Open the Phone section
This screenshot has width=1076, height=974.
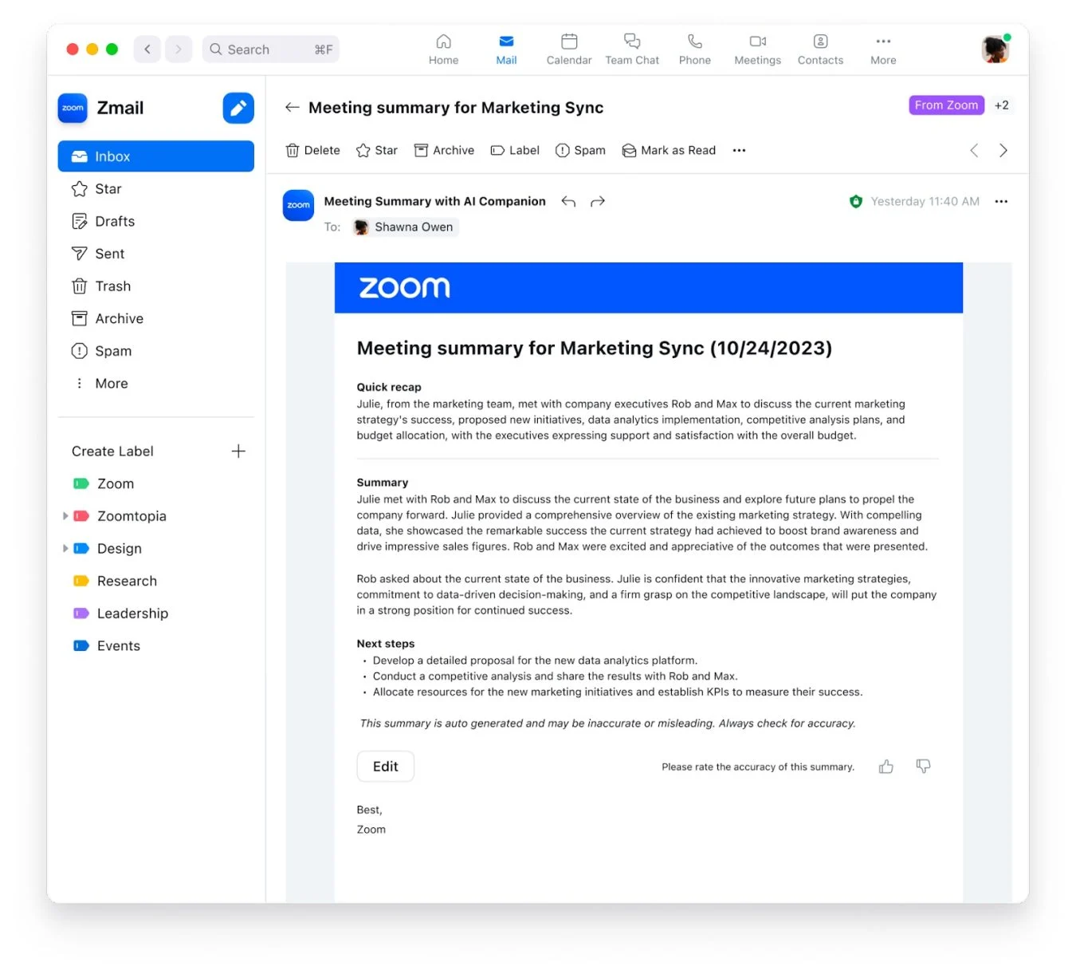(693, 48)
